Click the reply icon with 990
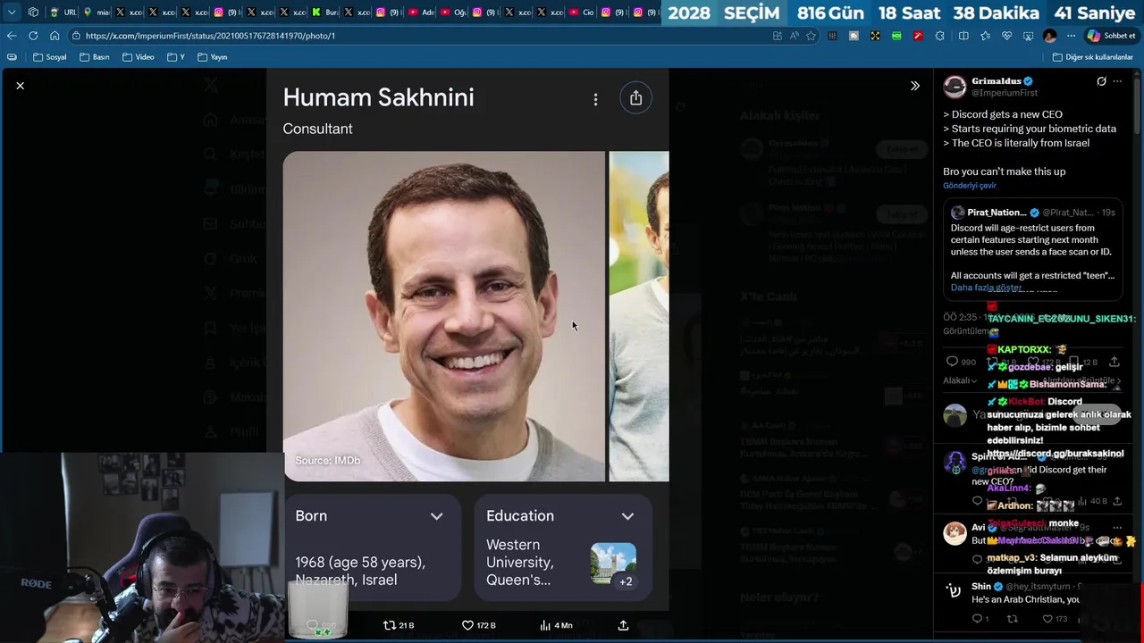Viewport: 1144px width, 643px height. click(961, 362)
